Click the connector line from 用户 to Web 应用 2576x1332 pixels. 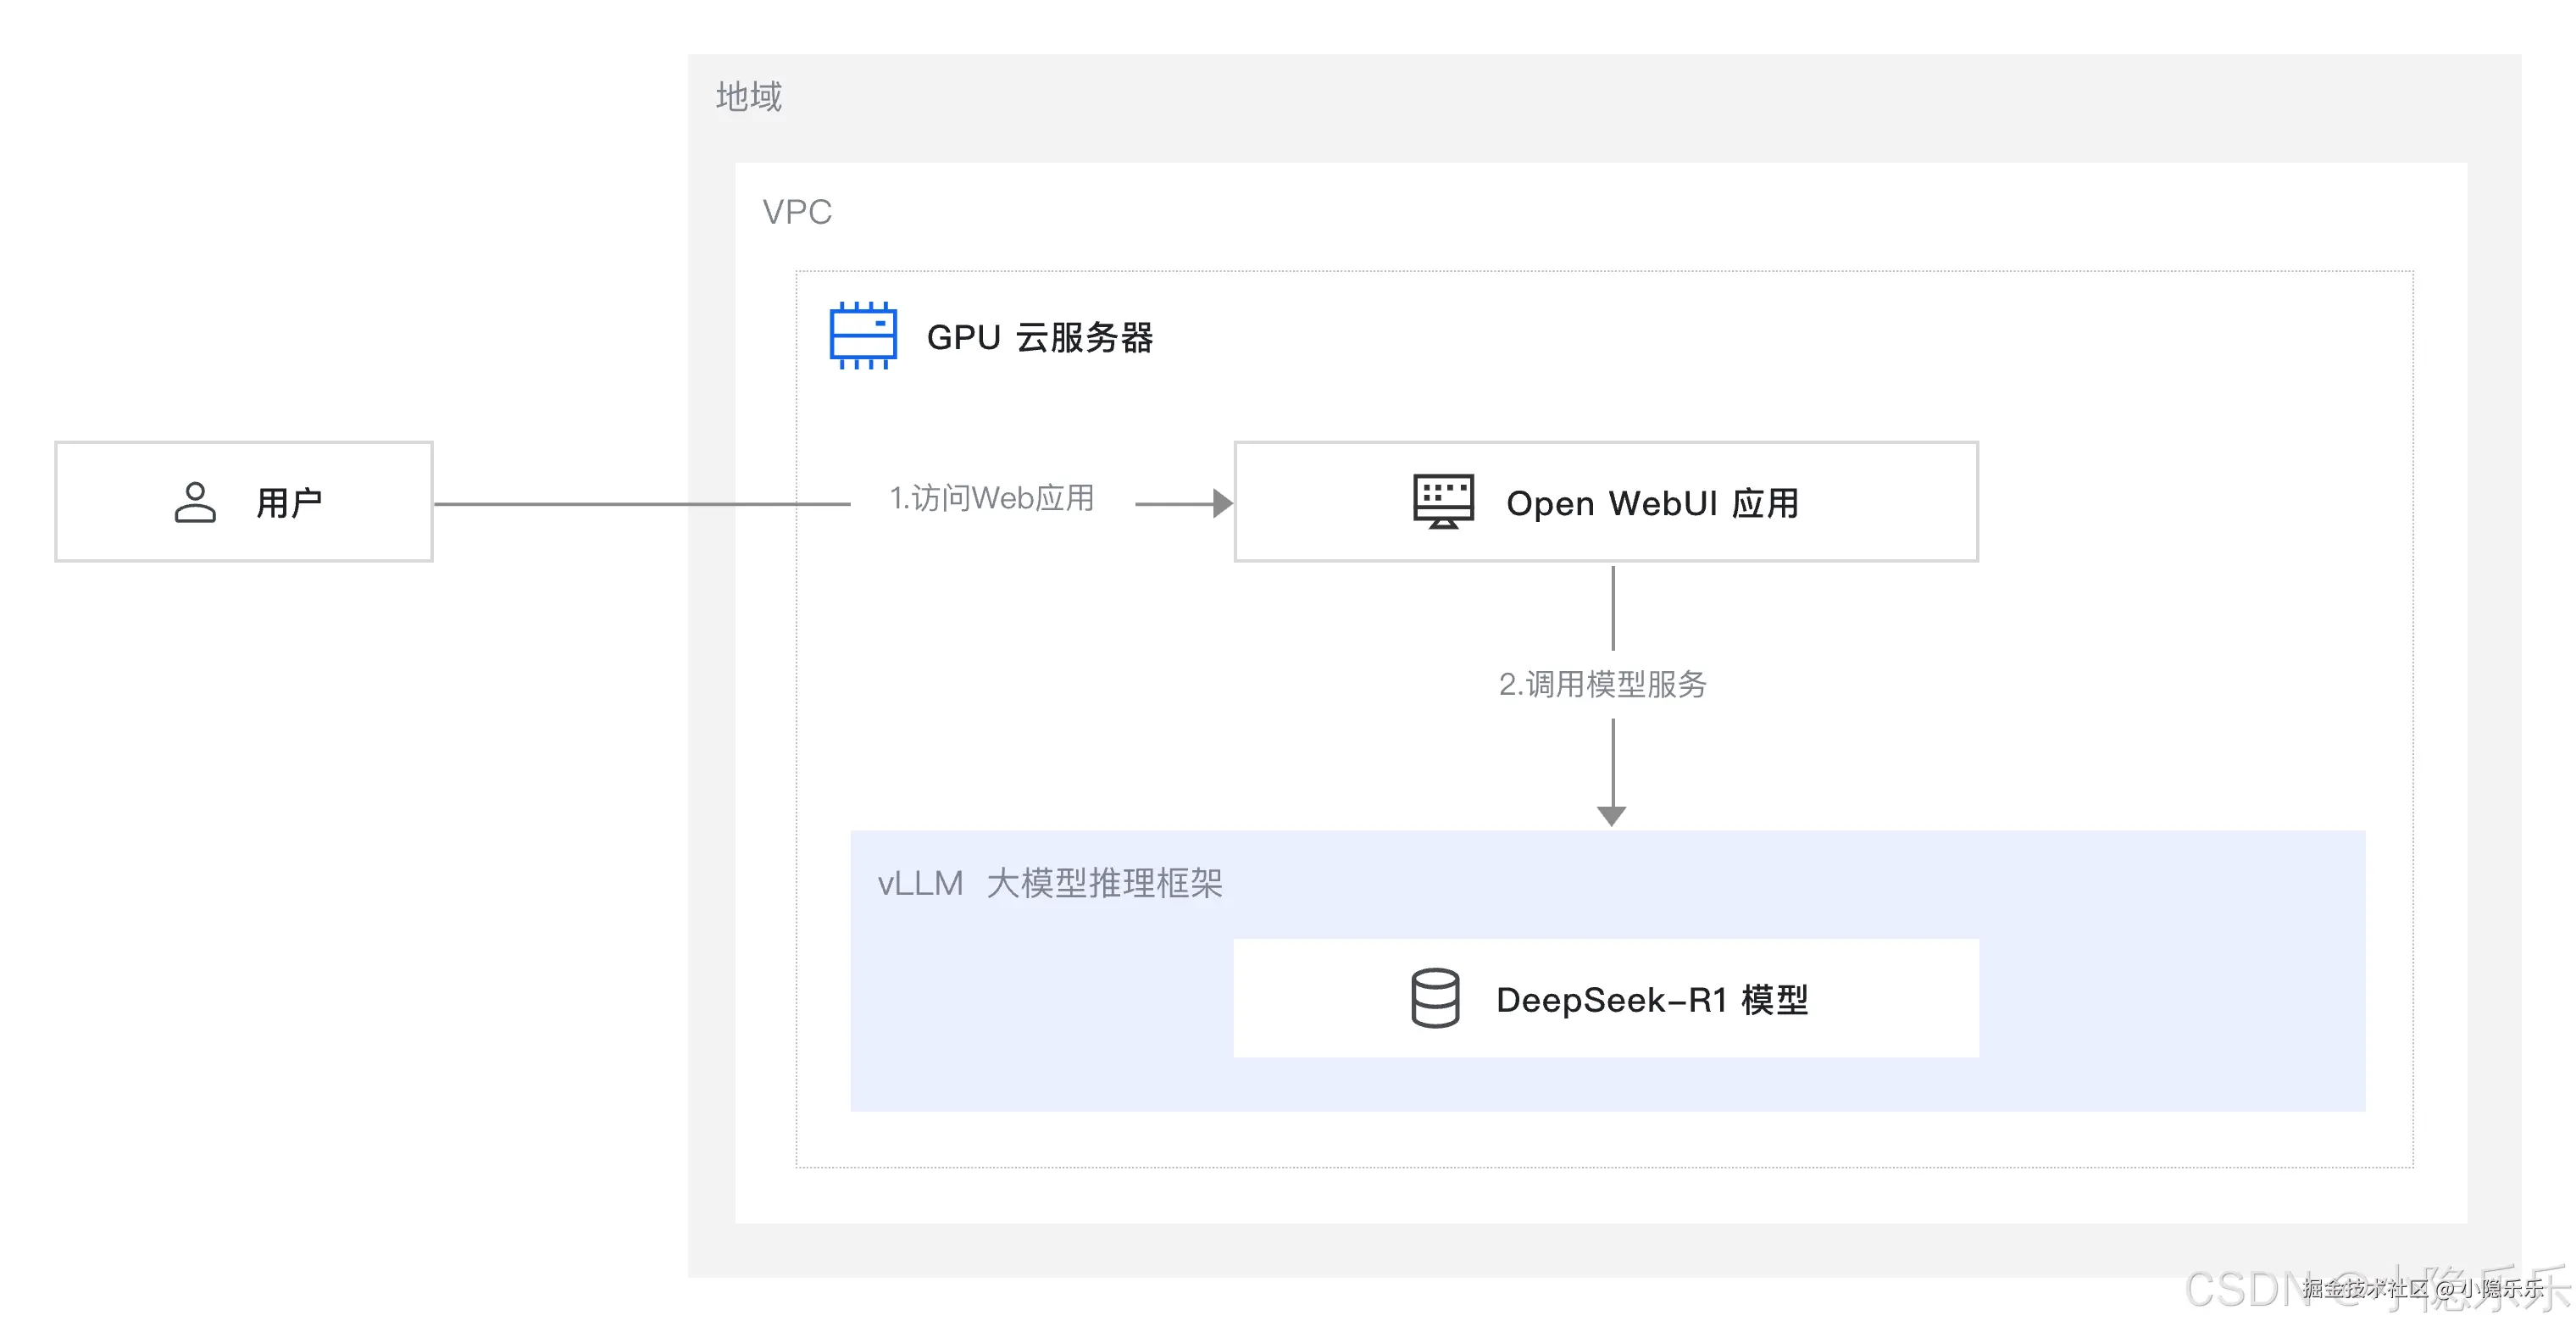pyautogui.click(x=640, y=503)
